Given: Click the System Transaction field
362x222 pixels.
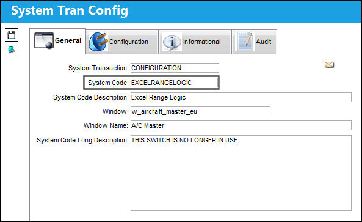Looking at the screenshot, I should click(x=175, y=68).
